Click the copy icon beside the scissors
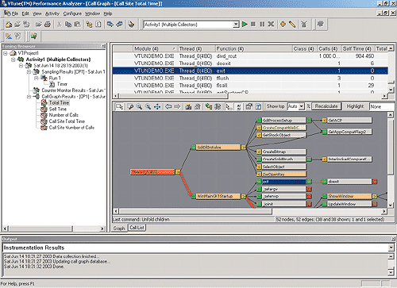This screenshot has width=397, height=288. click(x=68, y=25)
